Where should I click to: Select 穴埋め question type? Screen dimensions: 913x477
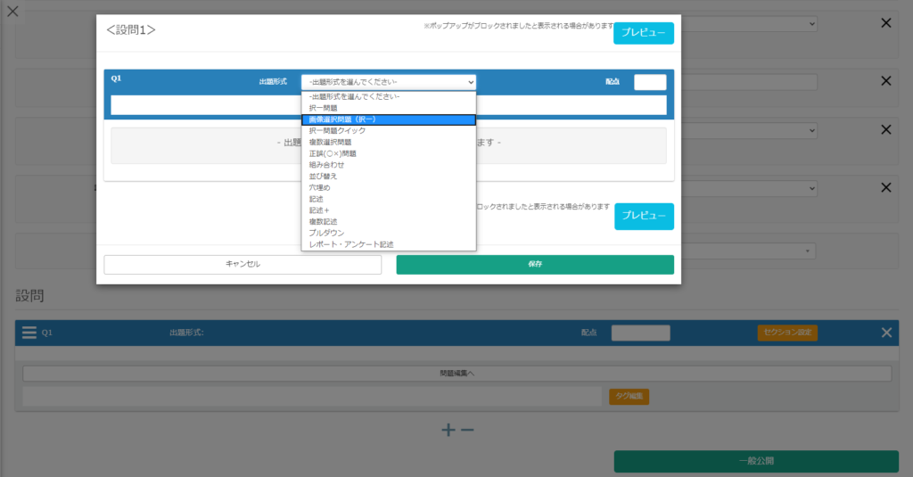coord(389,187)
